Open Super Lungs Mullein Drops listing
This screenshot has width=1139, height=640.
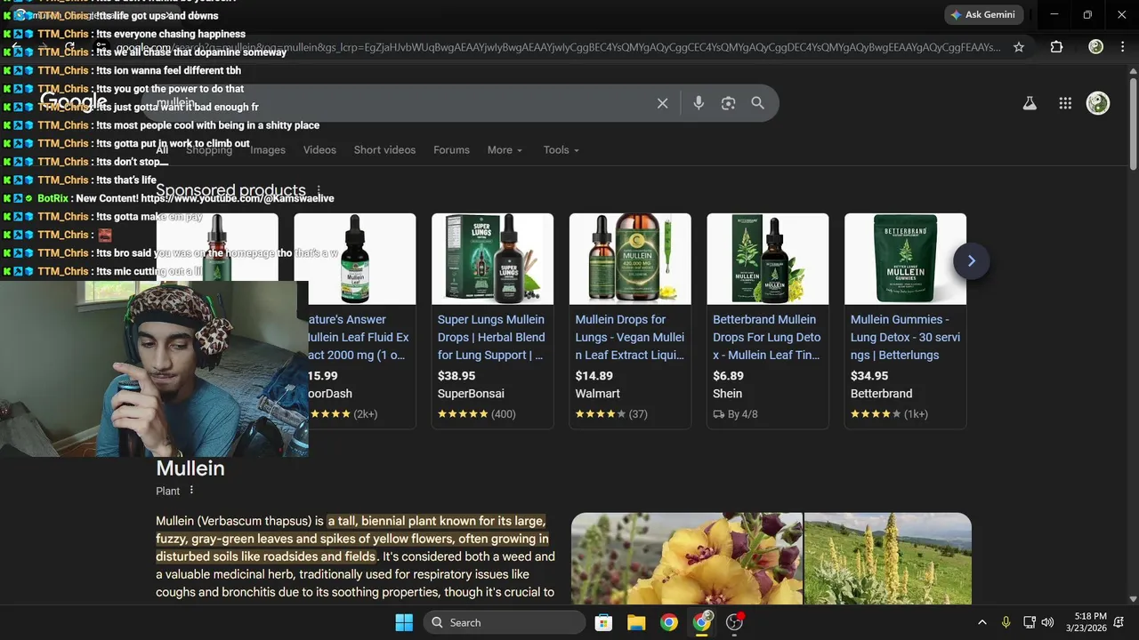click(x=492, y=337)
